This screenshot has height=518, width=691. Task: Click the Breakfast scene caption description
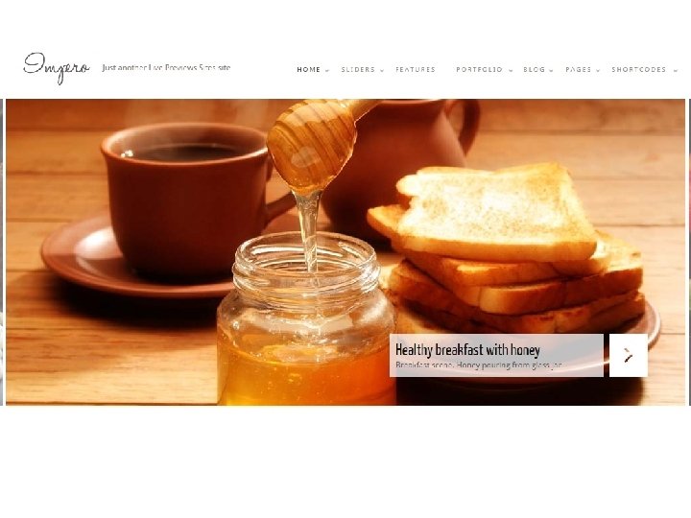coord(479,365)
